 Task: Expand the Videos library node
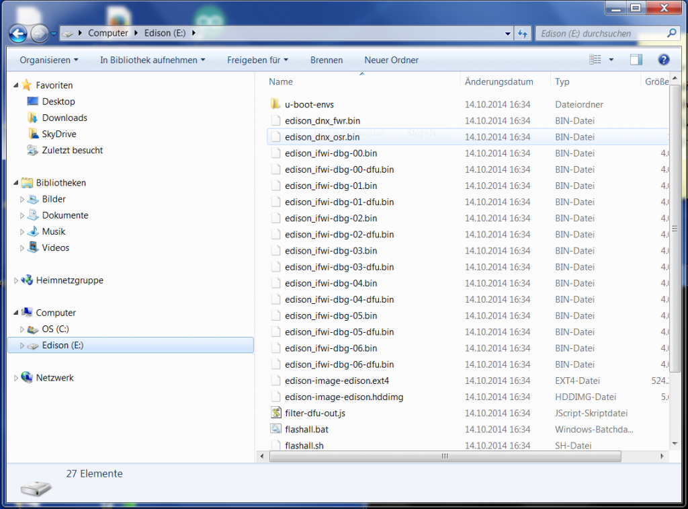tap(22, 248)
